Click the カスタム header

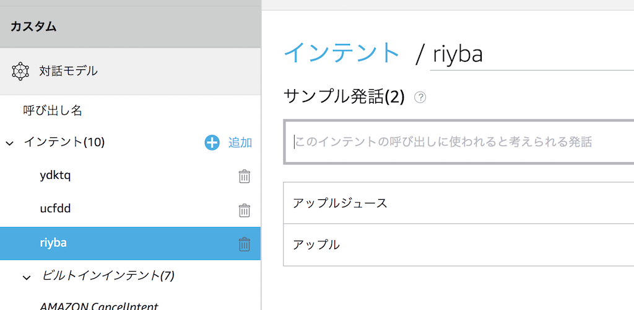click(x=130, y=27)
